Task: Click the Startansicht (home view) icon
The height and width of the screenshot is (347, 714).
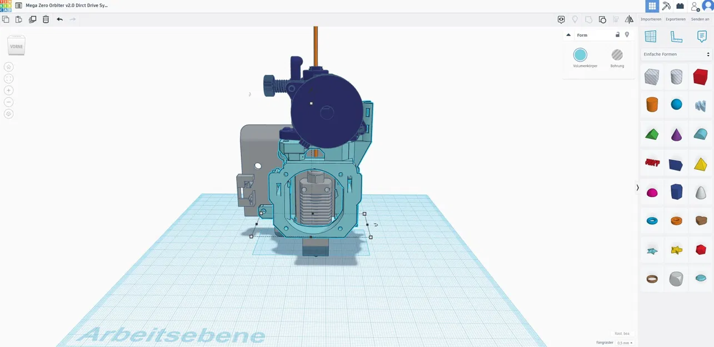Action: [x=8, y=67]
